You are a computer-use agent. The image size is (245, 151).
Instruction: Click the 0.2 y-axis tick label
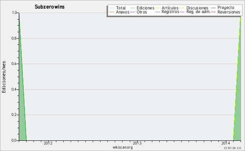(14, 115)
